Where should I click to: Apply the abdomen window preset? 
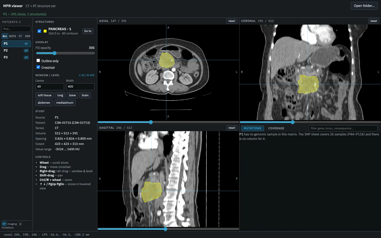[44, 103]
